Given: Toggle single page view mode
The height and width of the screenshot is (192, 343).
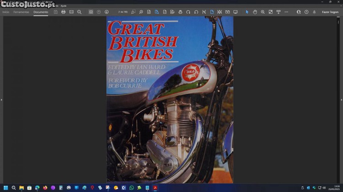Looking at the screenshot, I should [212, 12].
